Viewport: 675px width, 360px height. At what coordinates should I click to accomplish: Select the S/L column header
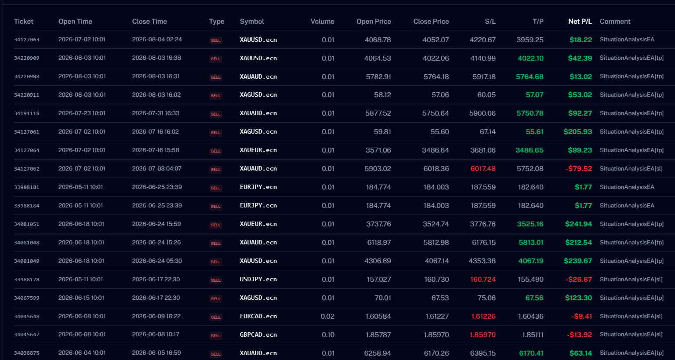click(x=490, y=22)
